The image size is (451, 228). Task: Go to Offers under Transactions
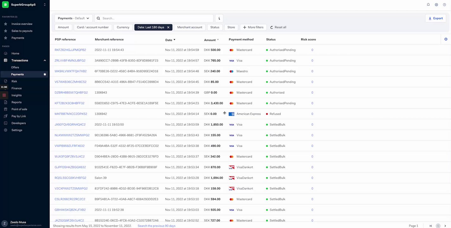click(x=15, y=67)
